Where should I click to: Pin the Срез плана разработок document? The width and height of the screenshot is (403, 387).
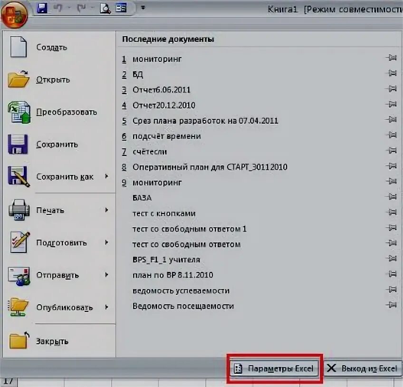coord(392,120)
